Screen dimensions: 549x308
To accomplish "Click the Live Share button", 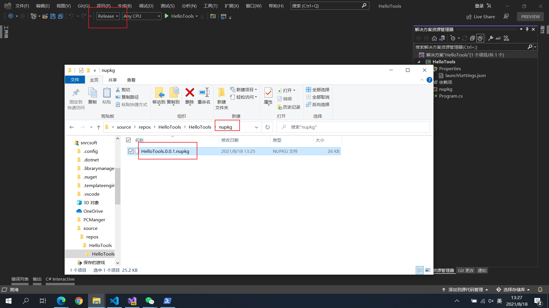I will [x=481, y=17].
